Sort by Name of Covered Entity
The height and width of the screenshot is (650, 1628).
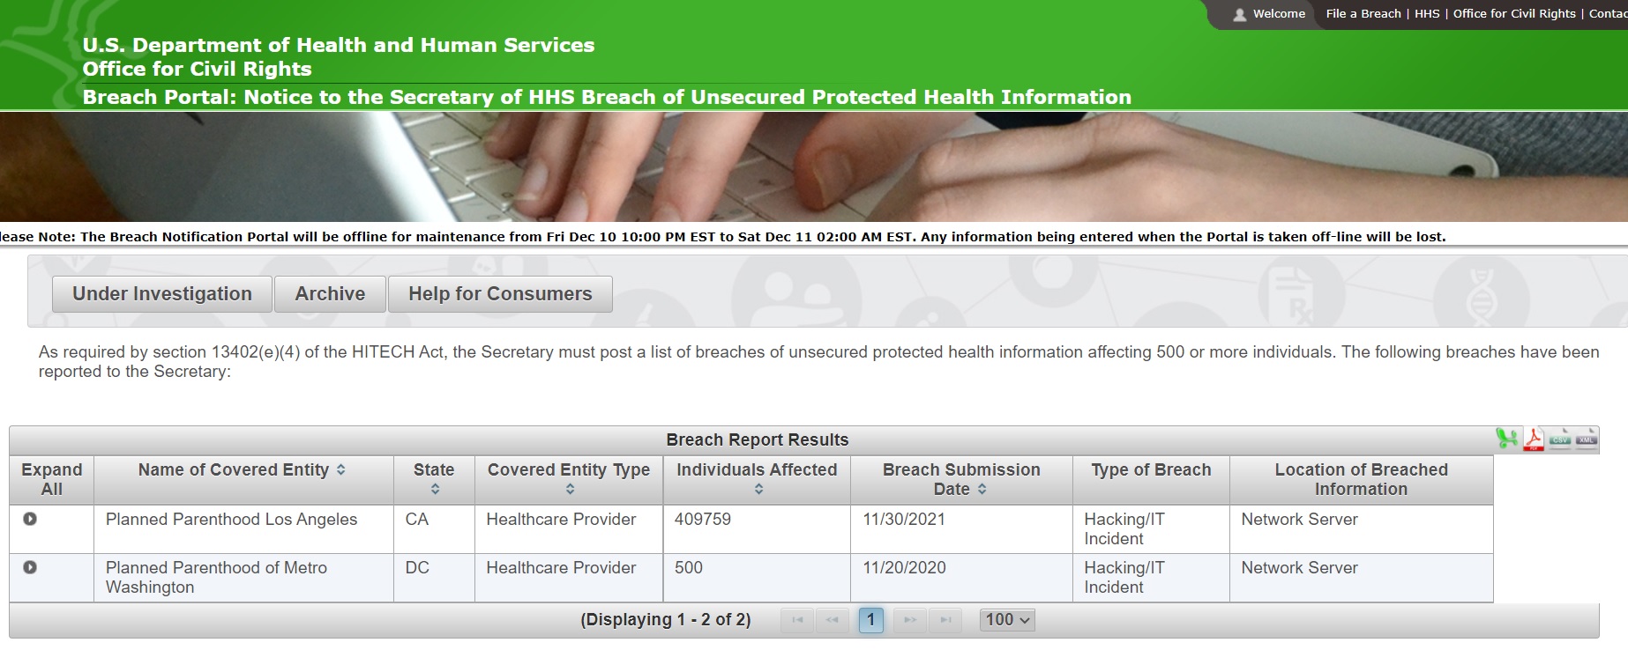[340, 470]
